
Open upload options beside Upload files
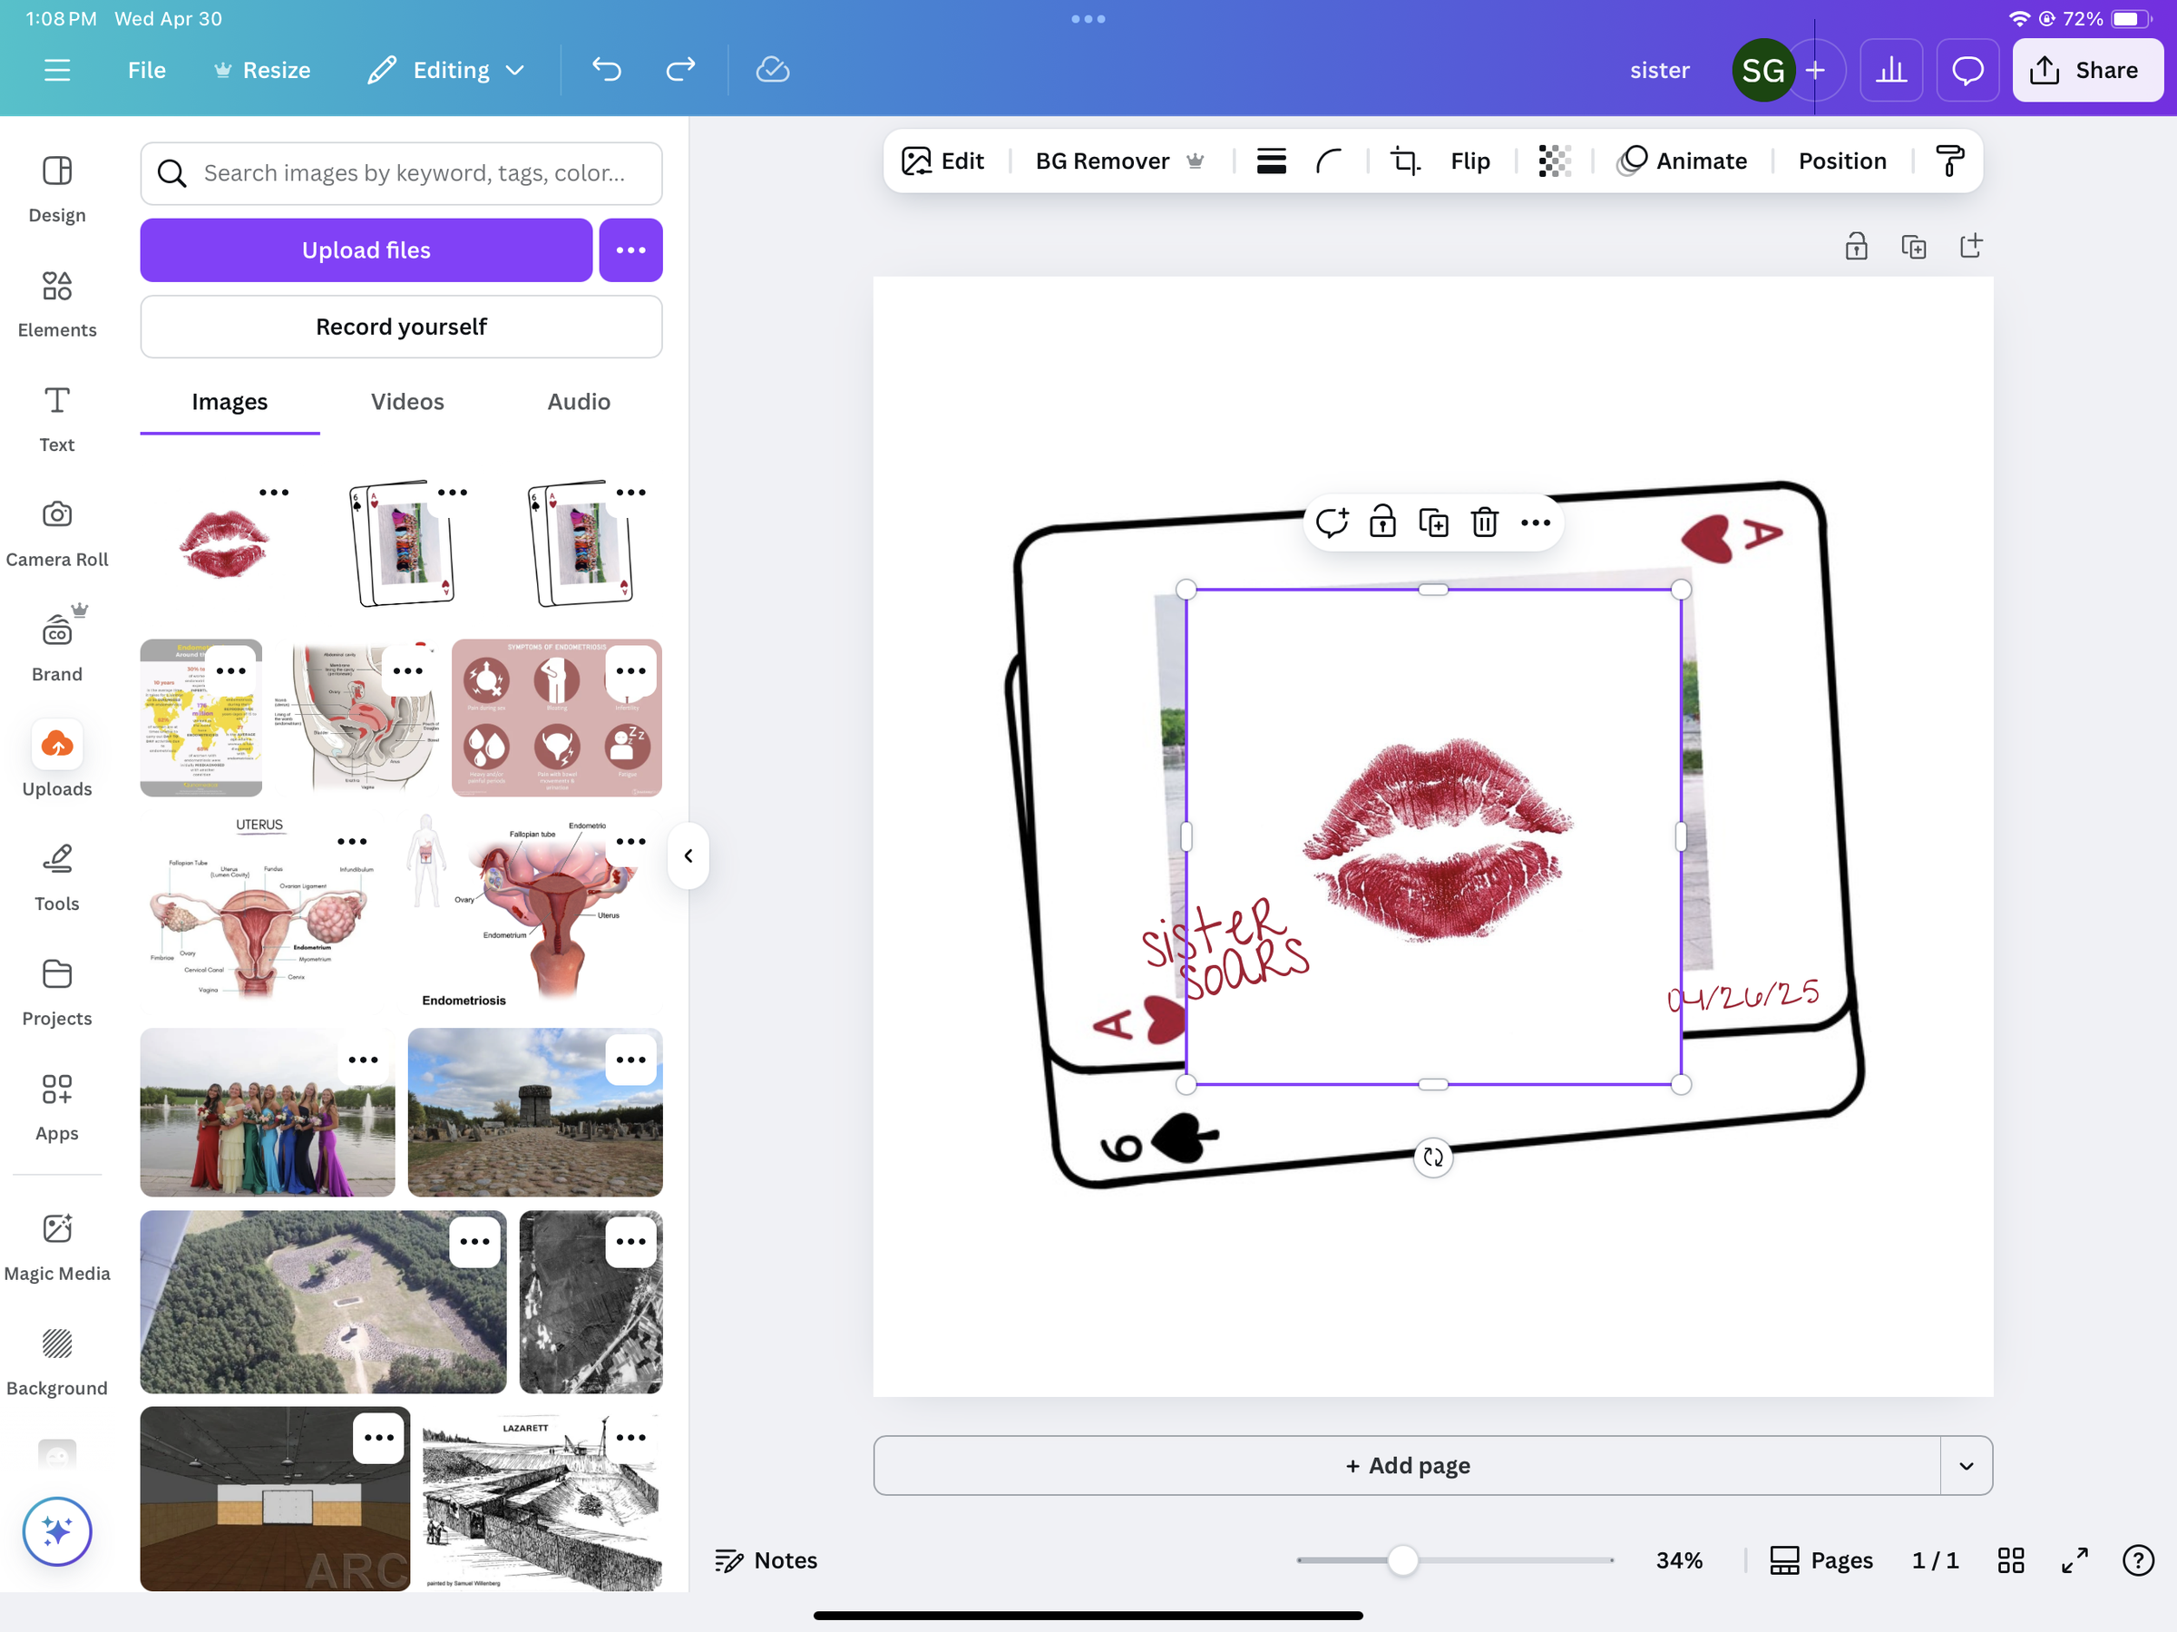pyautogui.click(x=630, y=250)
